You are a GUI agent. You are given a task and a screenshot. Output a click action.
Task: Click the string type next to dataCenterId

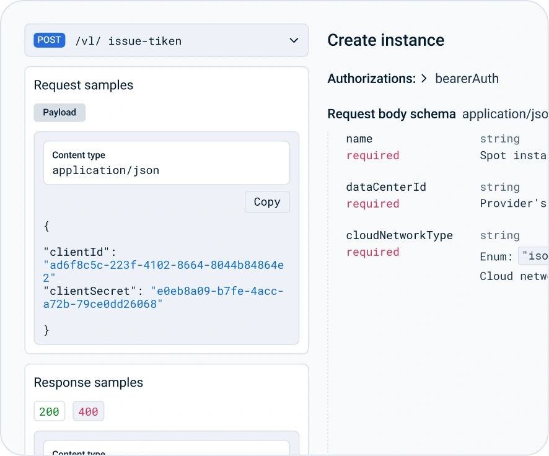coord(499,187)
